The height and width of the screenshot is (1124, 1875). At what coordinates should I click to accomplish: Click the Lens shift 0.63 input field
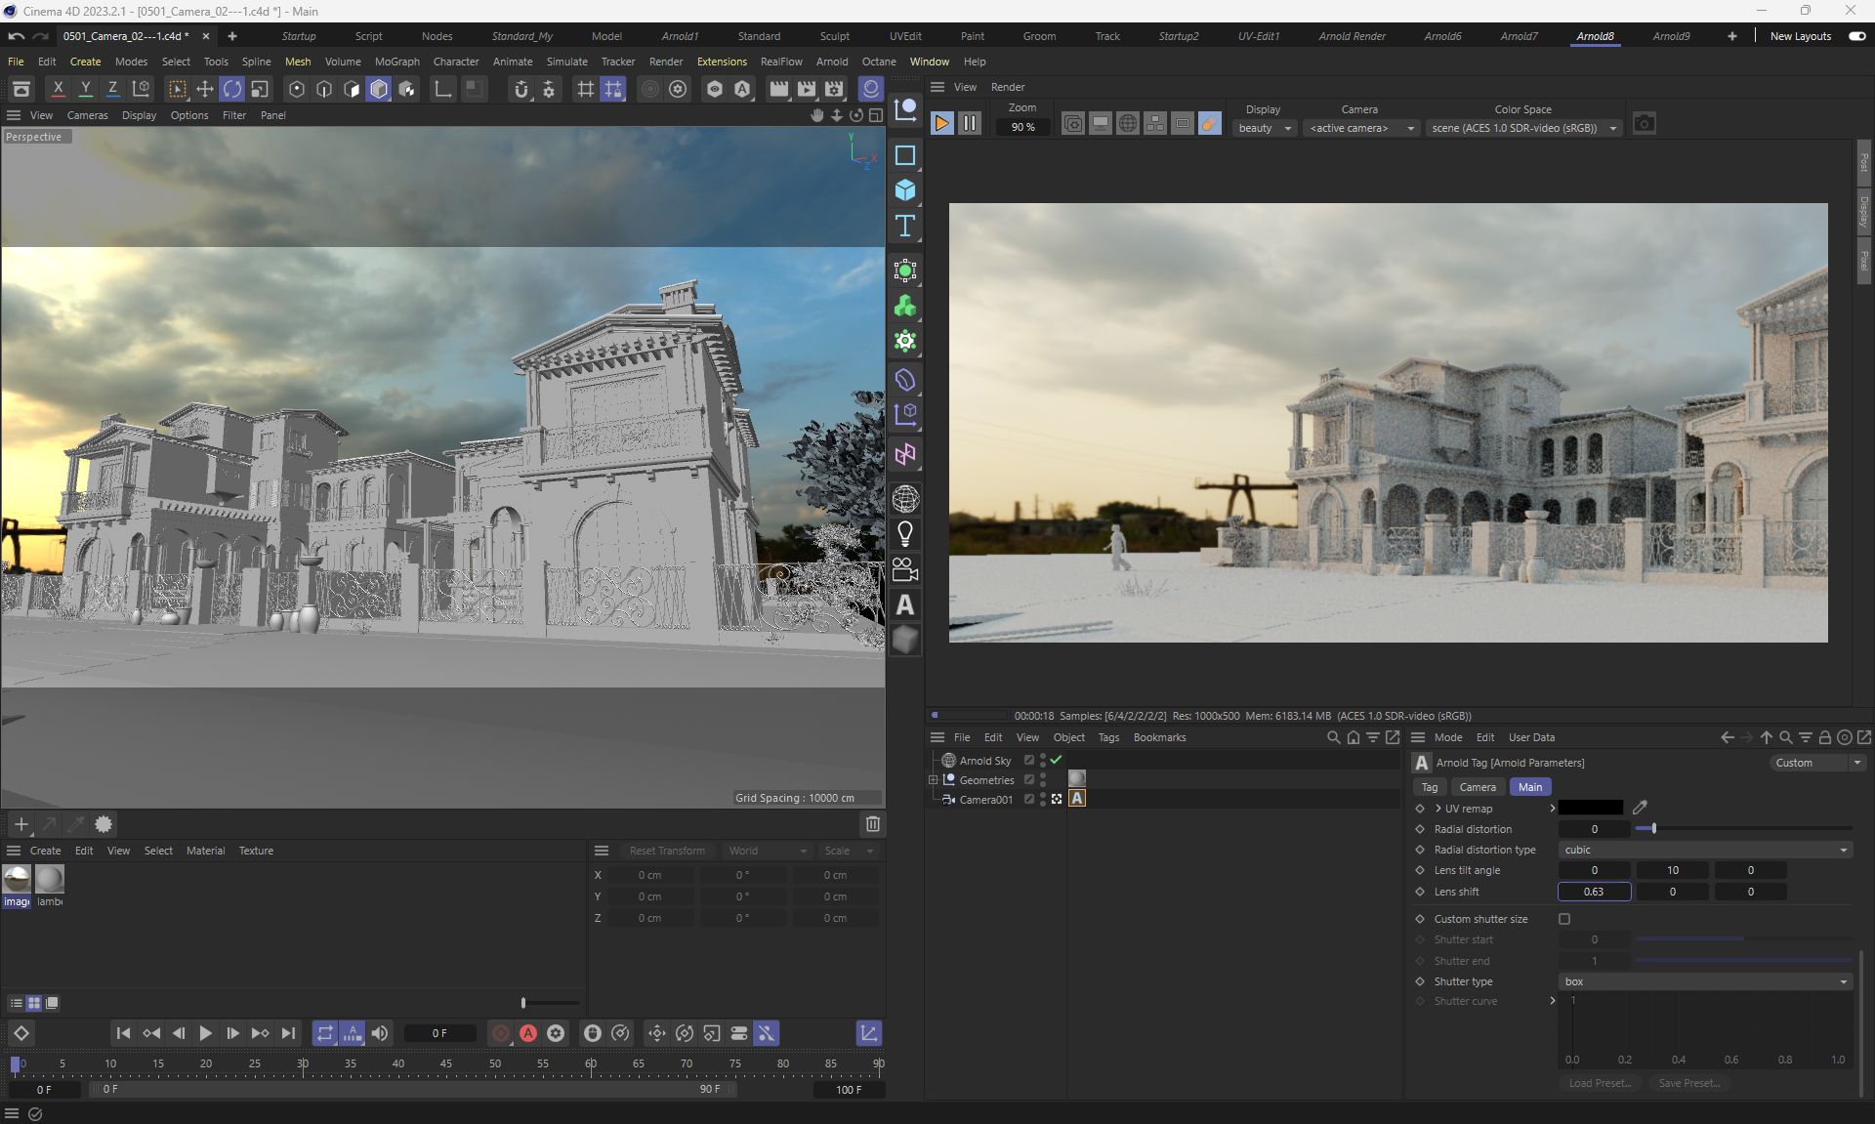1594,892
